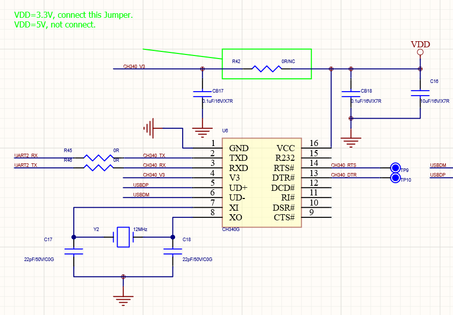
Task: Click the V3 pin name on U6
Action: coord(234,178)
